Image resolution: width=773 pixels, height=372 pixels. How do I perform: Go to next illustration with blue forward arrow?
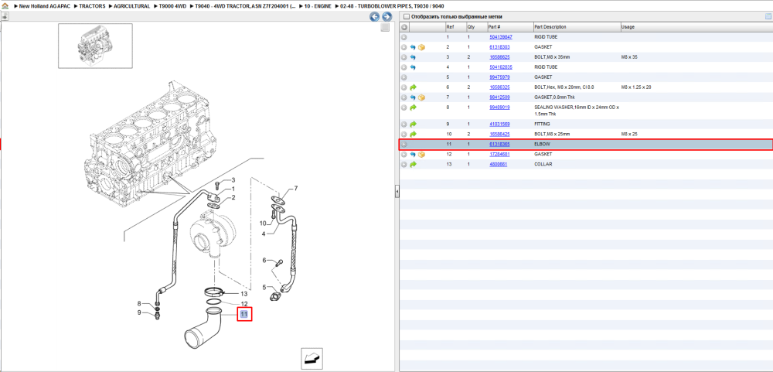[387, 17]
